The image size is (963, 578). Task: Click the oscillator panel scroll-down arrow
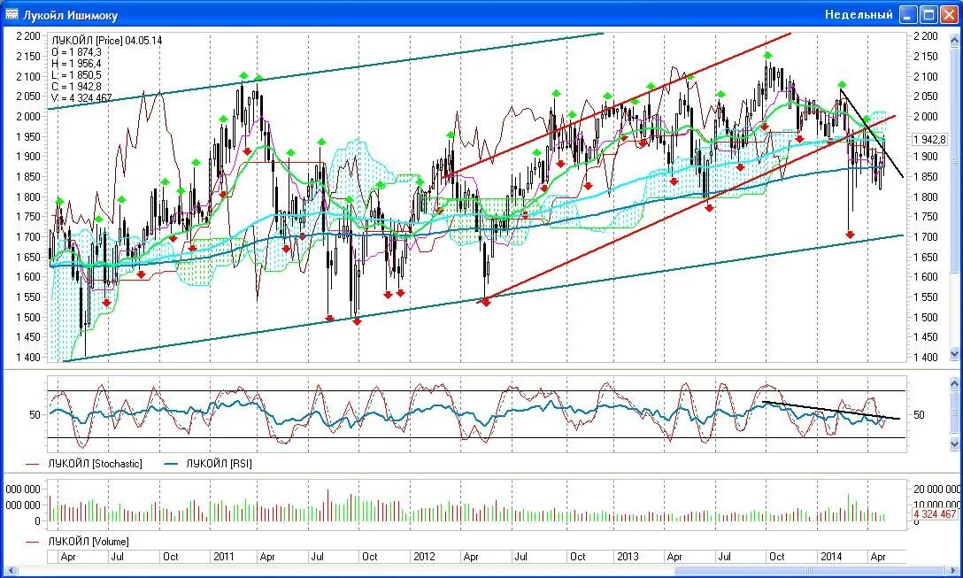click(x=954, y=443)
